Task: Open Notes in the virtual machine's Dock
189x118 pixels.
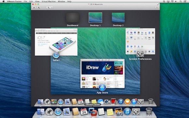Action: coord(94,101)
